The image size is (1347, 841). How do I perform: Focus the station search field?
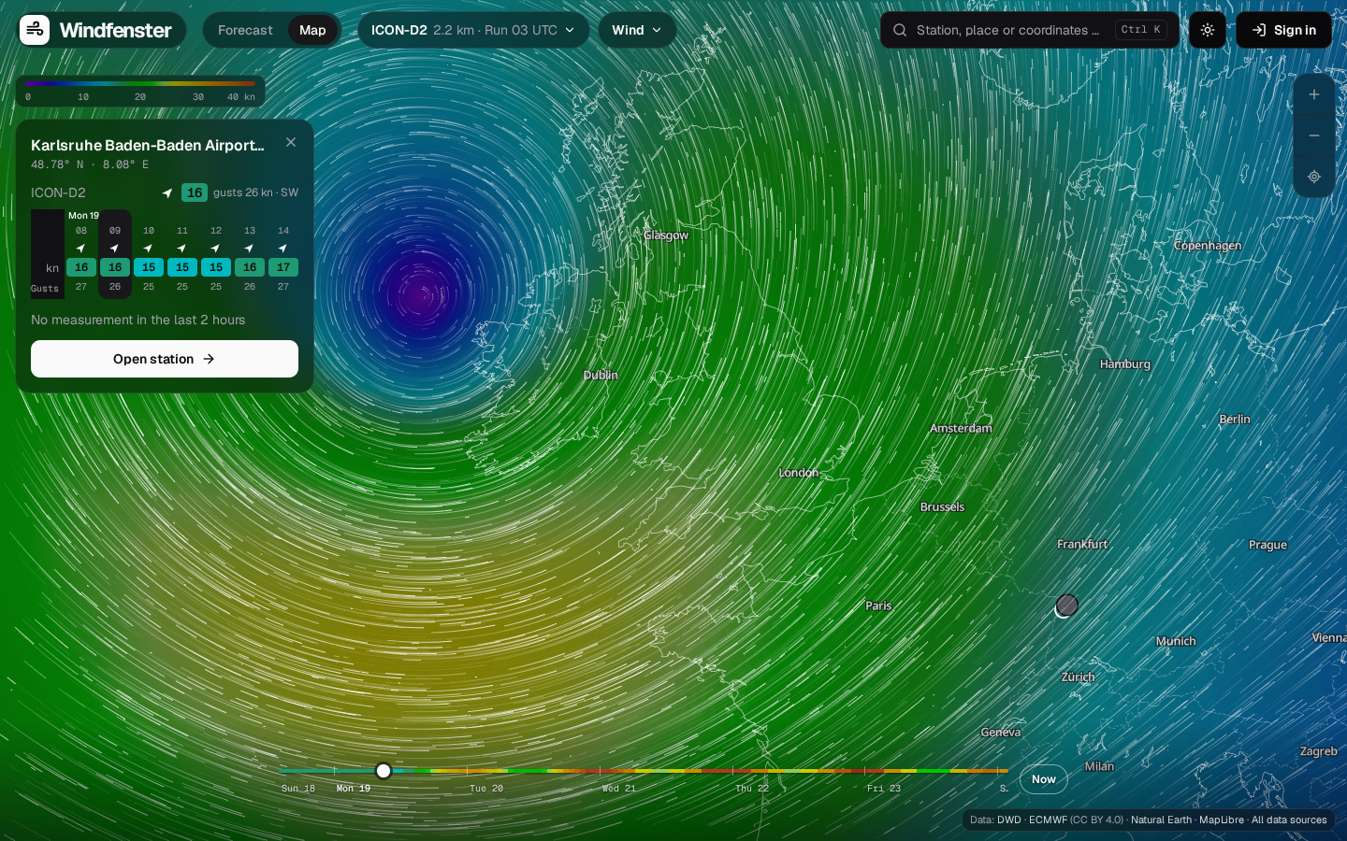1030,30
